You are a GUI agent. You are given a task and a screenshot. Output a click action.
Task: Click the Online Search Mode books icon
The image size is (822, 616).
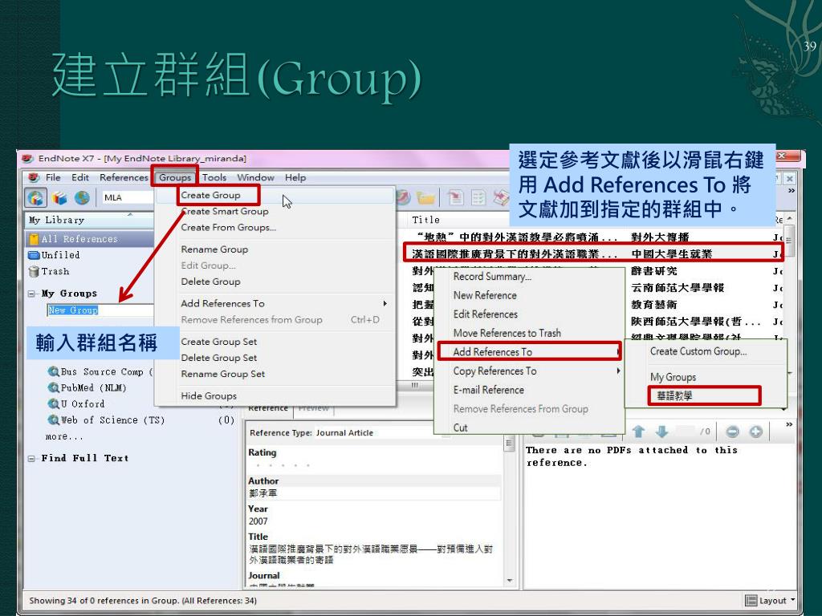[x=59, y=198]
